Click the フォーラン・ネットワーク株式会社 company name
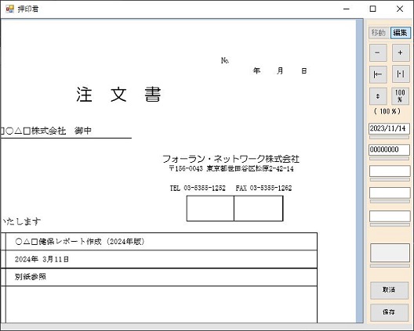The height and width of the screenshot is (331, 414). pos(231,159)
